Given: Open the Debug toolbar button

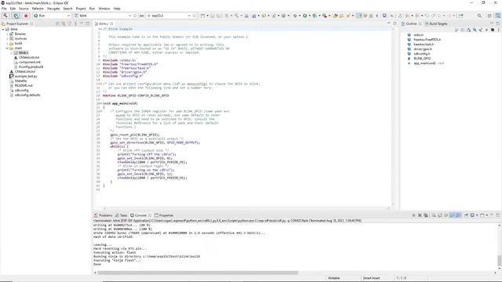Looking at the screenshot, I should (x=295, y=16).
